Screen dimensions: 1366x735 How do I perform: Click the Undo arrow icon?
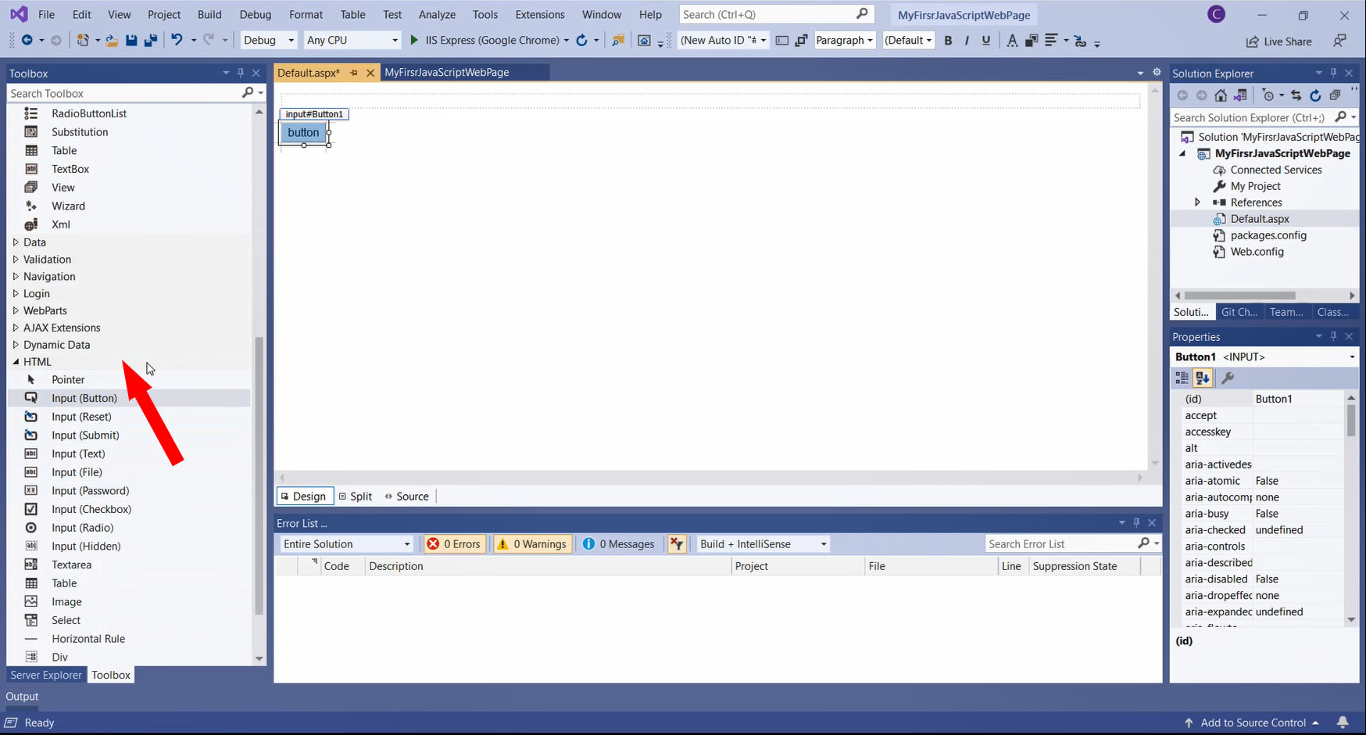(177, 40)
